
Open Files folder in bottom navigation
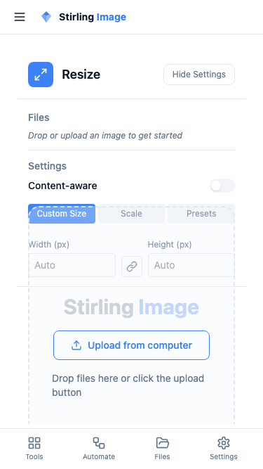pyautogui.click(x=162, y=449)
